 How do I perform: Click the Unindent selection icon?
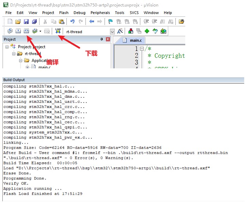point(154,22)
